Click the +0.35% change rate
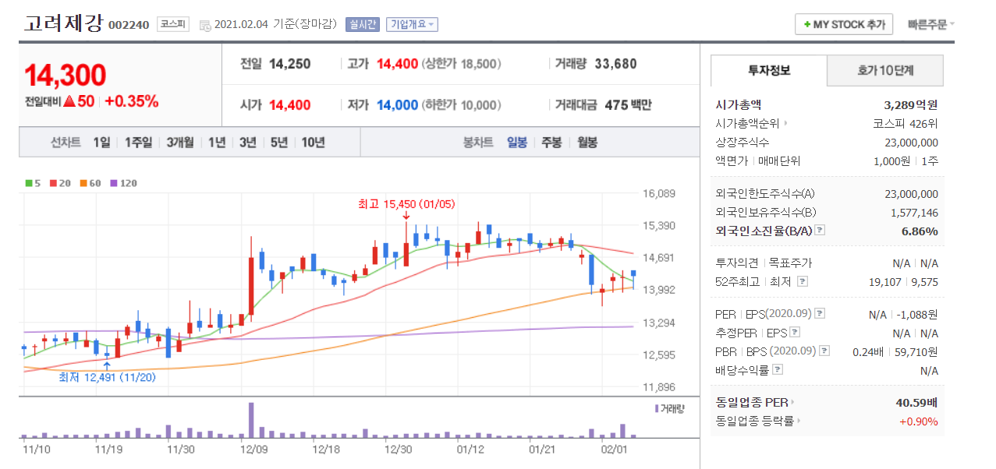996x469 pixels. 131,101
